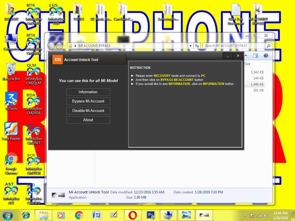The height and width of the screenshot is (221, 295).
Task: Open New Text Document desktop file
Action: coord(236,14)
